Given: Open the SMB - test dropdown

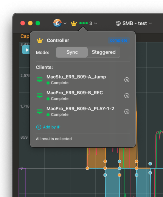Looking at the screenshot, I should [151, 23].
